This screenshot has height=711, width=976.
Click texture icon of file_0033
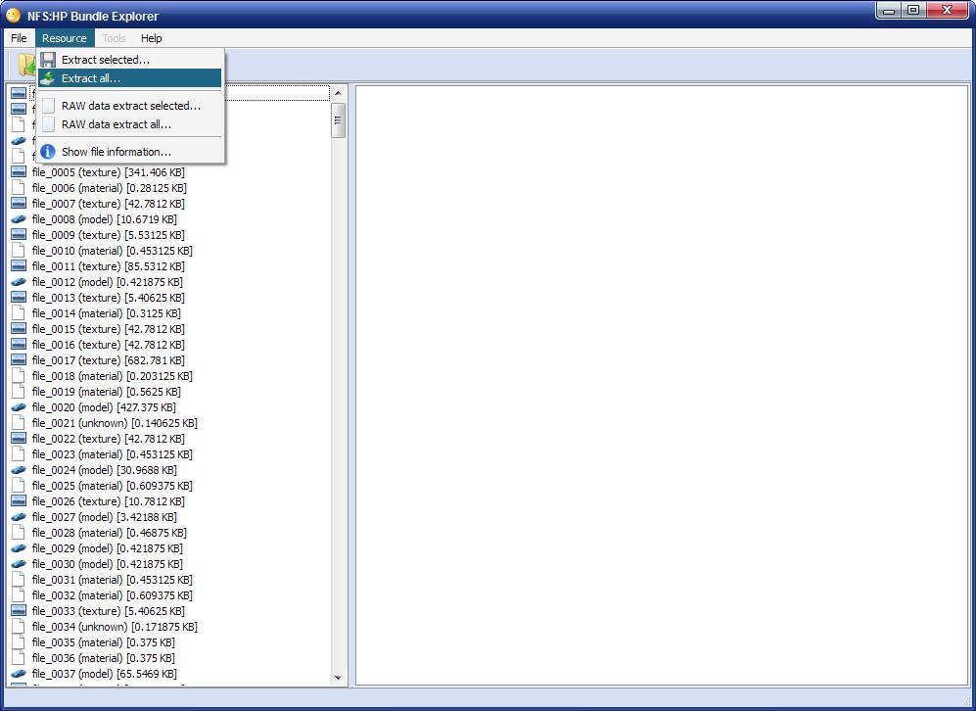19,611
